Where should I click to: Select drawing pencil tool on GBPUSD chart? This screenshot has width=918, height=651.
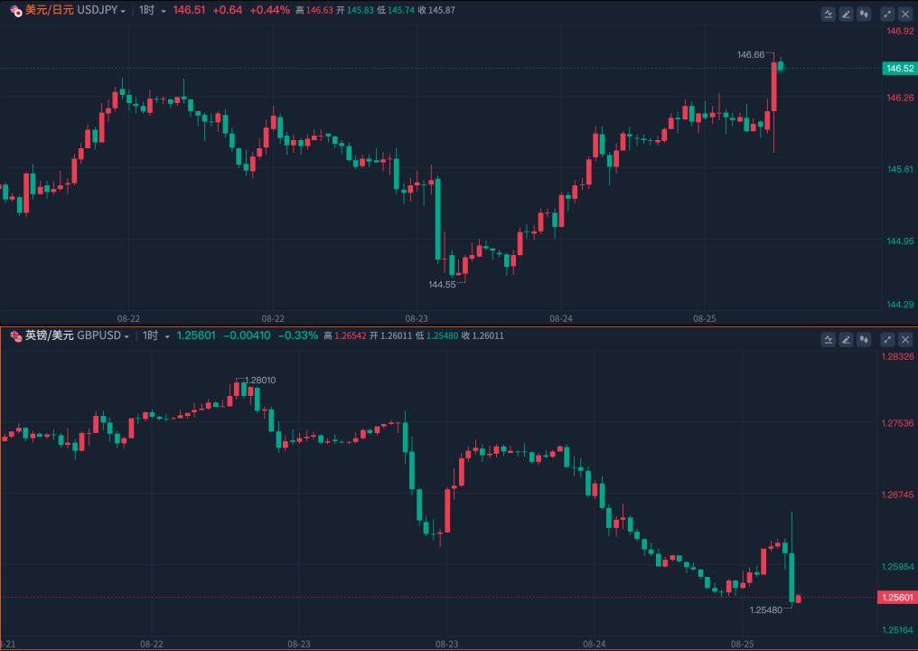[x=846, y=339]
